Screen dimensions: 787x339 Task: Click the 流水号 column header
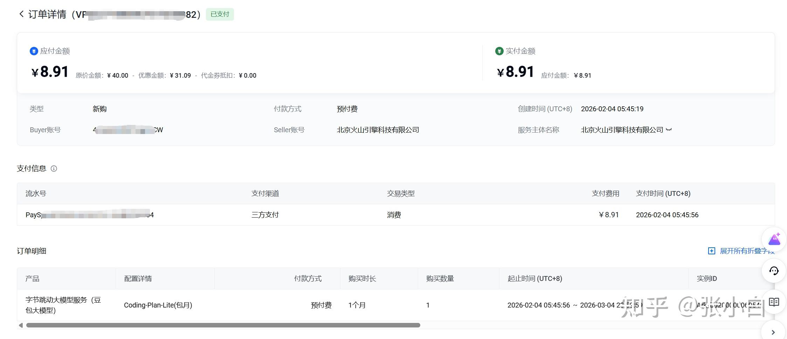pyautogui.click(x=36, y=193)
